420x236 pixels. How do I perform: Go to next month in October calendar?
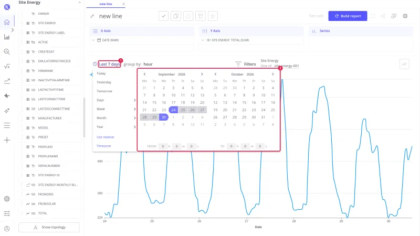[272, 74]
